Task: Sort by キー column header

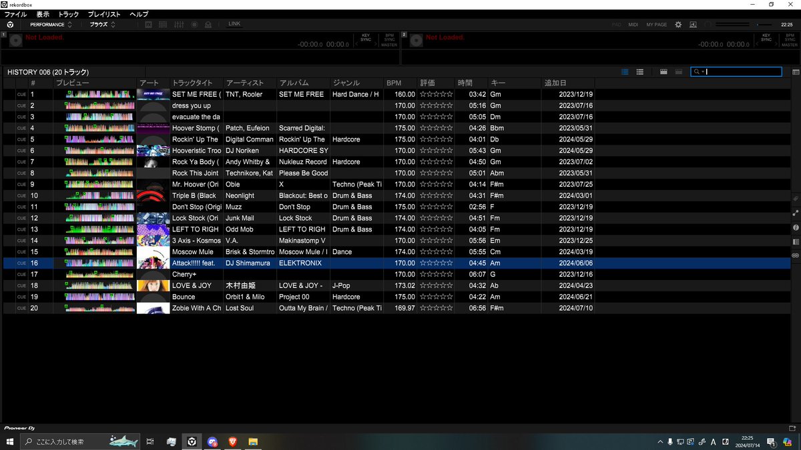Action: [514, 83]
